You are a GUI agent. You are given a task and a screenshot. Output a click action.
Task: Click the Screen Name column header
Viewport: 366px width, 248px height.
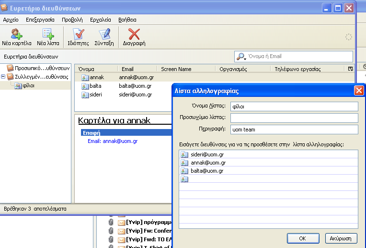186,69
